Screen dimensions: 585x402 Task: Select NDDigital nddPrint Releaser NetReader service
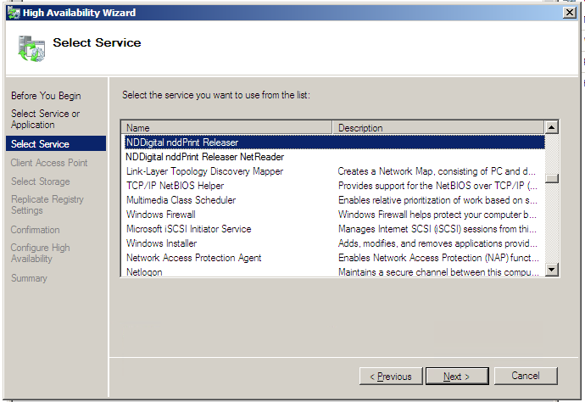(204, 157)
